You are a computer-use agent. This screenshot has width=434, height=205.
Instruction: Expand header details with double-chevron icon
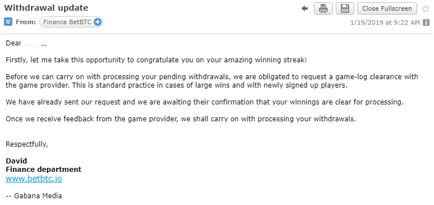tap(8, 22)
